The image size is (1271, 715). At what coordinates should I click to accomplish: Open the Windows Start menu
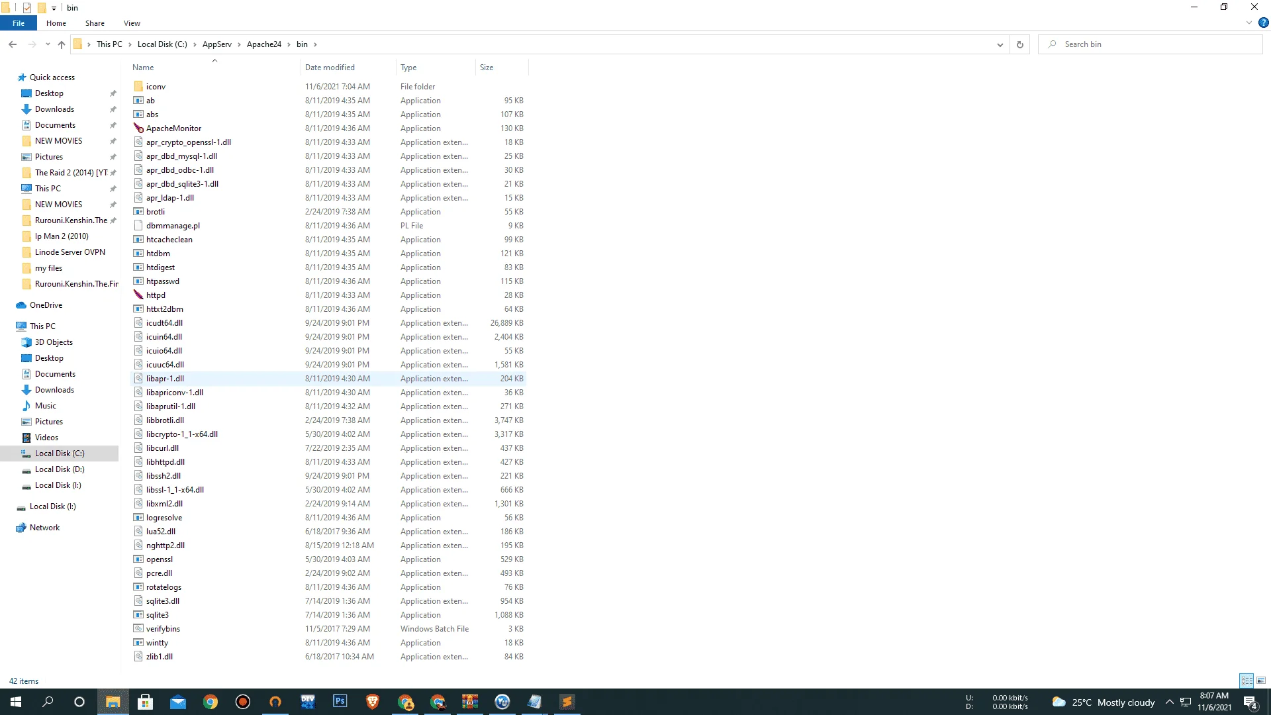coord(16,702)
